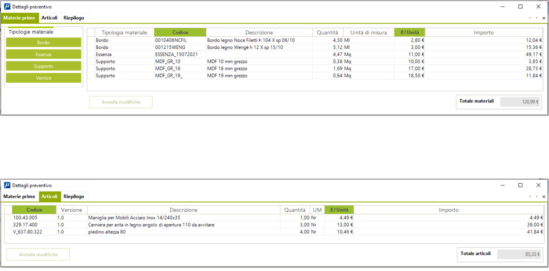
Task: Switch to the Materie prime tab in the lower window
Action: pyautogui.click(x=19, y=196)
